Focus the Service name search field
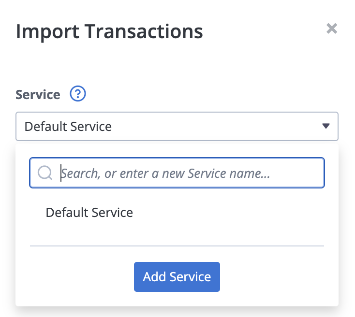This screenshot has height=317, width=355. click(177, 173)
